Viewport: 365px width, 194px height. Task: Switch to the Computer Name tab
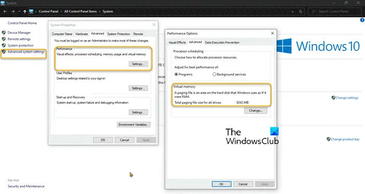click(62, 34)
